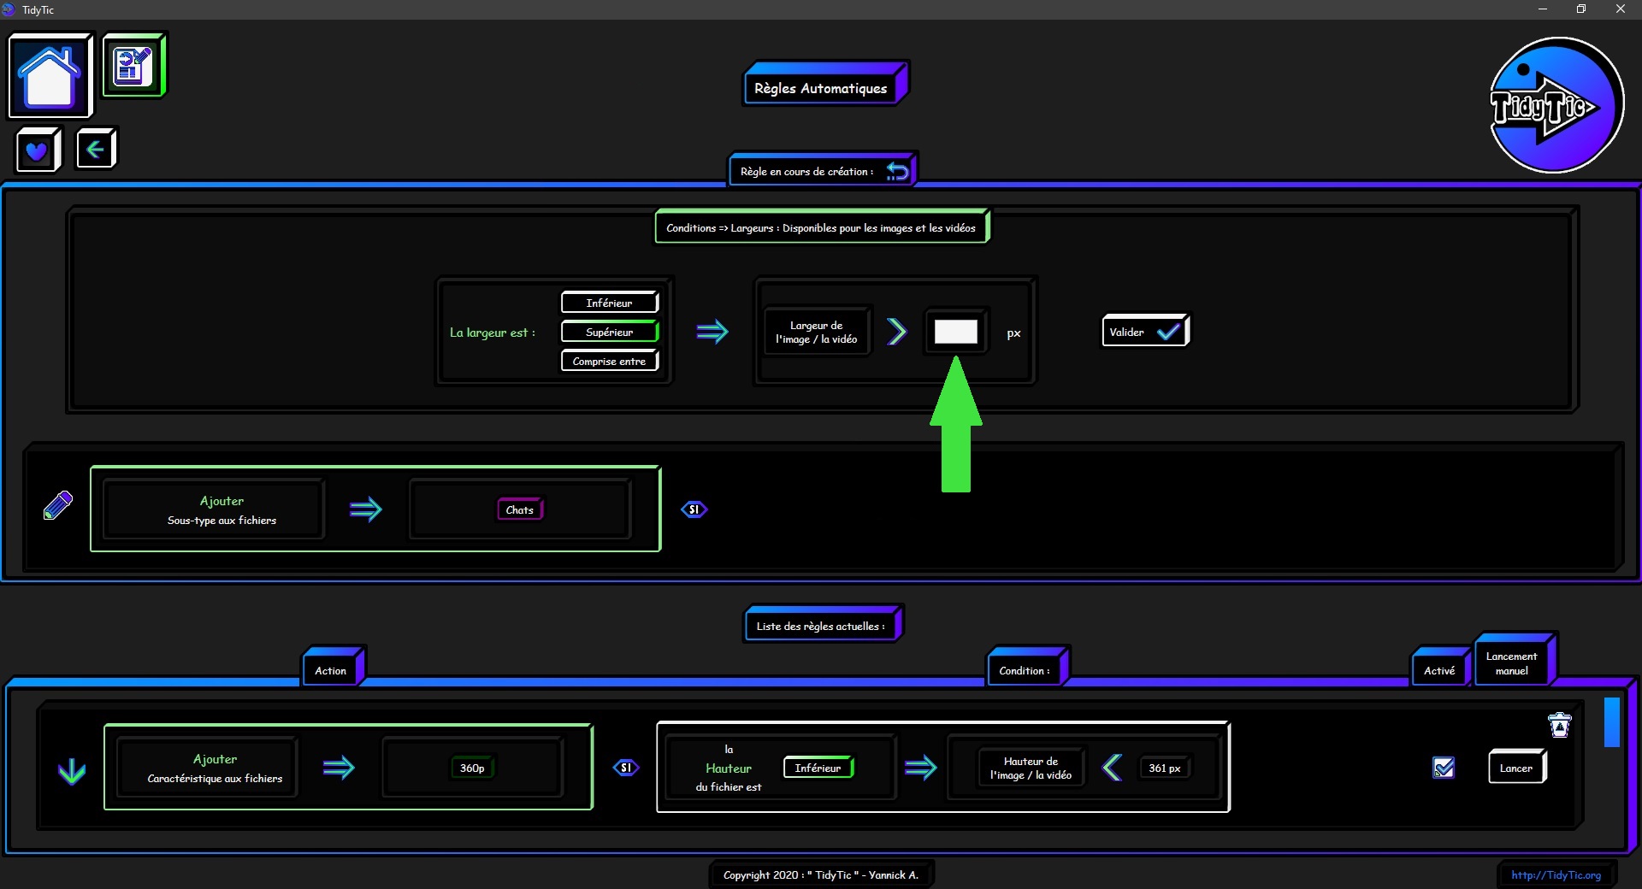Select the Supérieur width option

(x=610, y=332)
